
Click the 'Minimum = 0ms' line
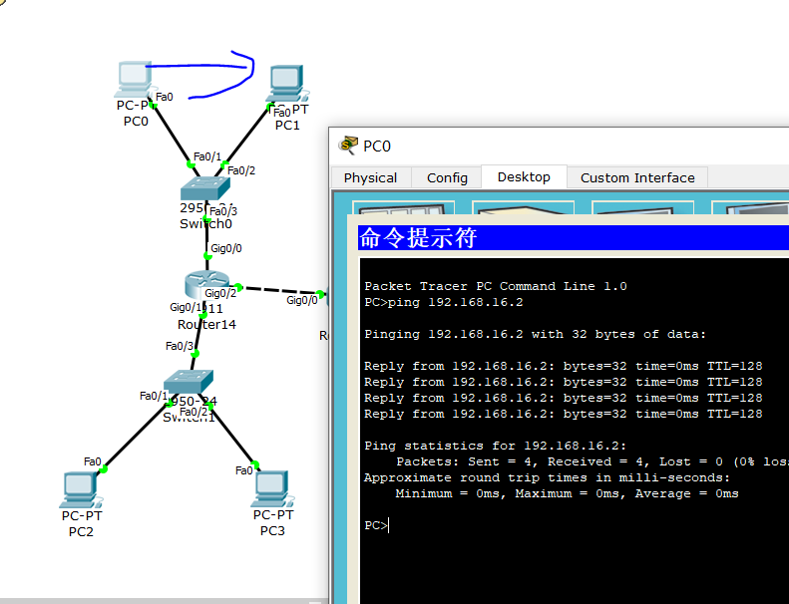click(568, 493)
